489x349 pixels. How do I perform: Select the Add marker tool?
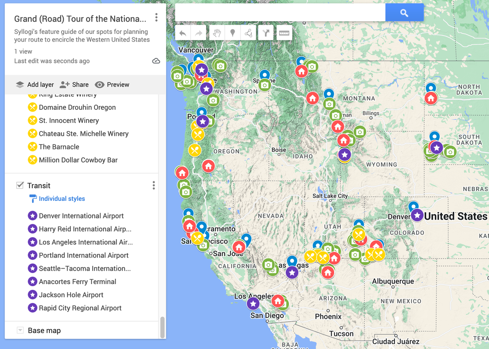point(233,33)
